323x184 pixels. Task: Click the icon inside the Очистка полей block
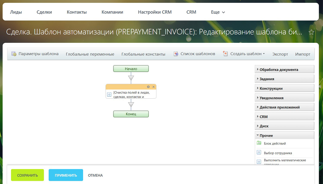point(109,95)
